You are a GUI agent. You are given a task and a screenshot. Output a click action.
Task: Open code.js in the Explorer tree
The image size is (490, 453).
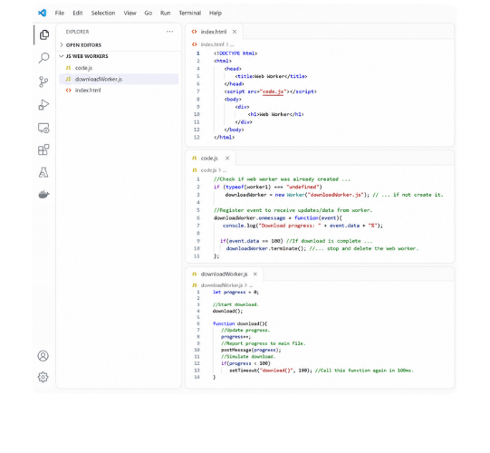[119, 68]
